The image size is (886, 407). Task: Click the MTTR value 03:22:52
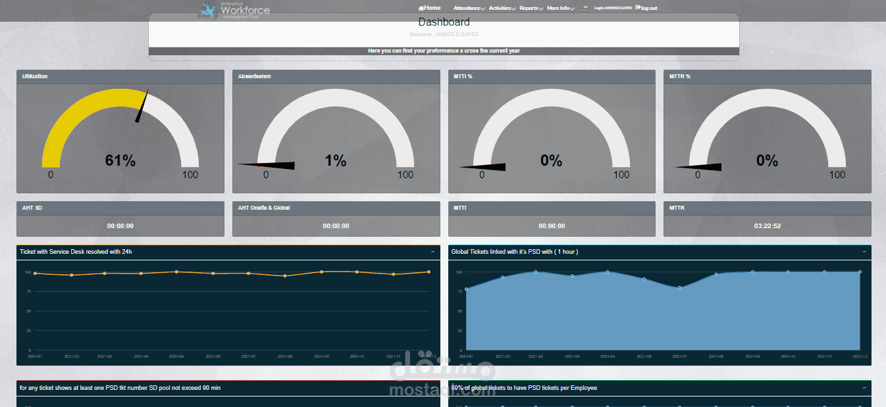(768, 226)
